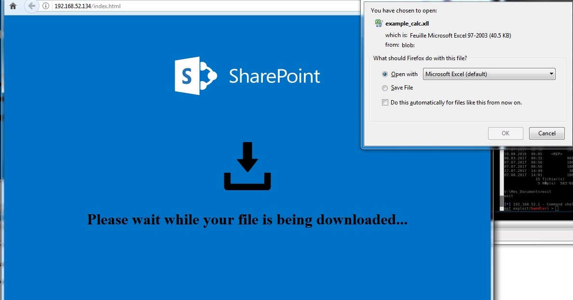The image size is (573, 300).
Task: Click the download arrow graphic on the page
Action: pos(247,166)
